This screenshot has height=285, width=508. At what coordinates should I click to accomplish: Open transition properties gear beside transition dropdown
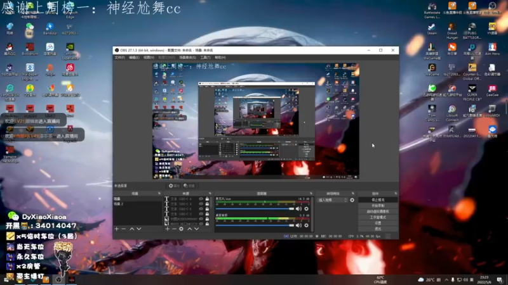pos(352,200)
